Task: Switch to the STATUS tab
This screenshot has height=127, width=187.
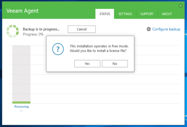Action: click(105, 14)
